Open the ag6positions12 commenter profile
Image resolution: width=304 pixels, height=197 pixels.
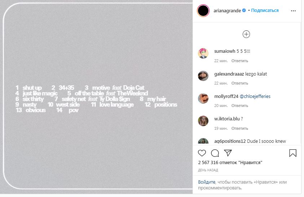click(x=230, y=141)
